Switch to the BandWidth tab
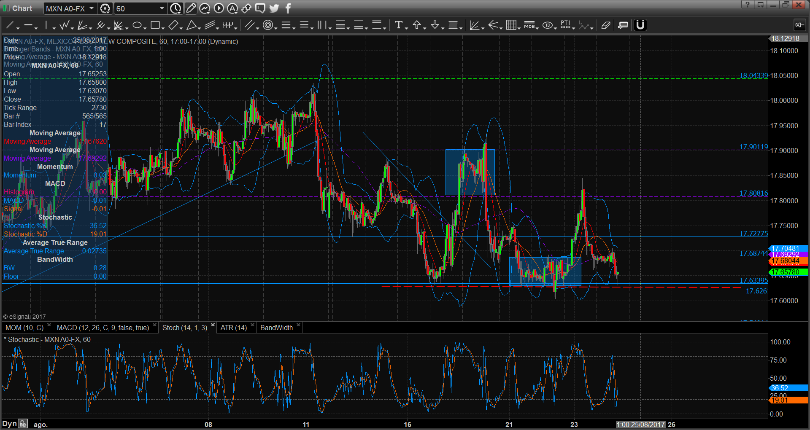 click(276, 328)
